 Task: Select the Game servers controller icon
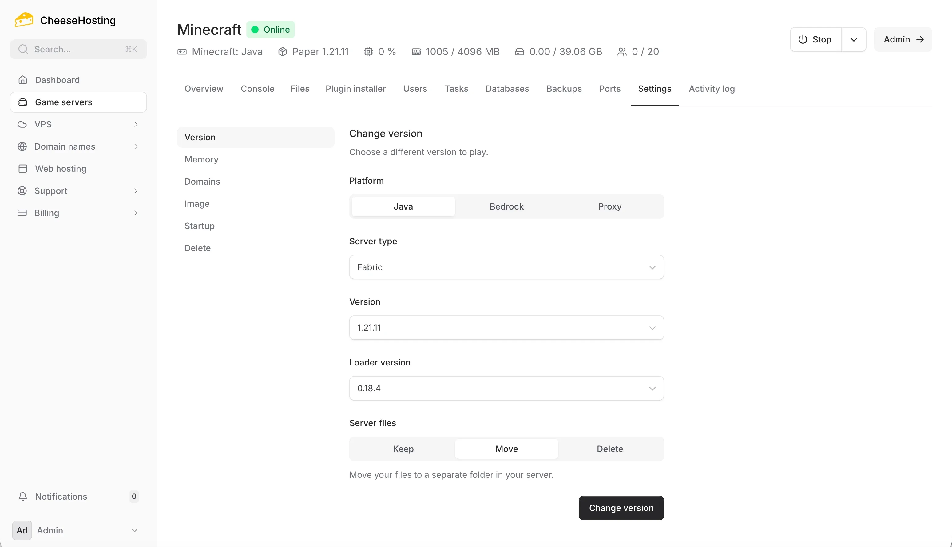pos(22,102)
